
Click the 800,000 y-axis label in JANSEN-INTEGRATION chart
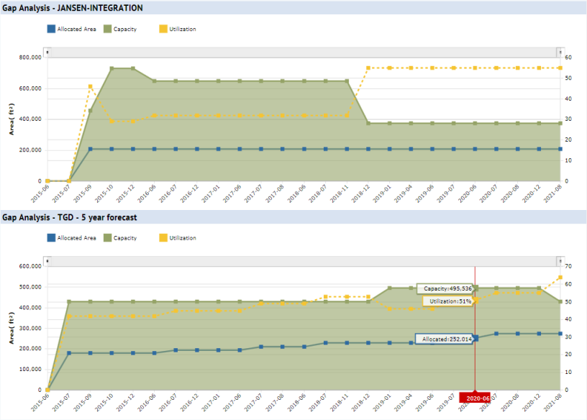tap(30, 58)
